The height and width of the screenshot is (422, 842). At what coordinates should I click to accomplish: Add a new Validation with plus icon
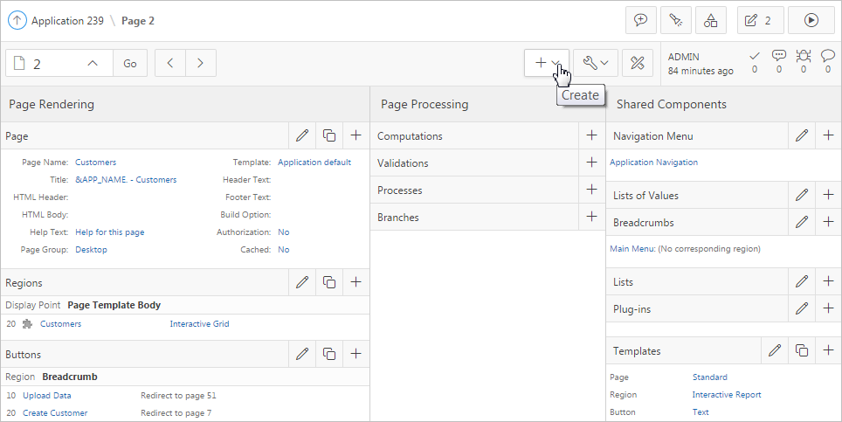click(591, 163)
